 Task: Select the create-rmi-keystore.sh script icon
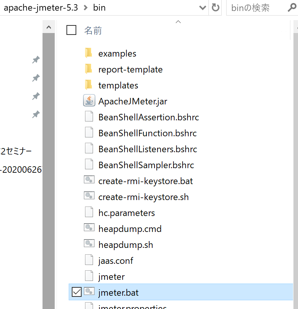click(x=89, y=195)
